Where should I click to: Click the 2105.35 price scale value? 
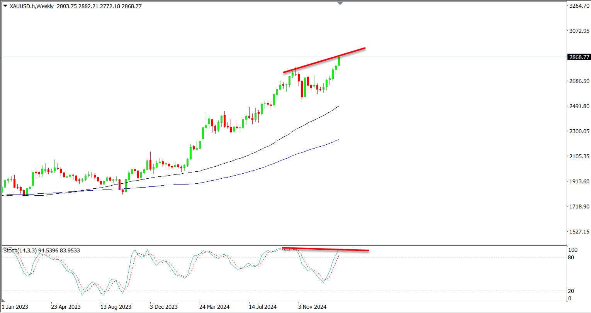pyautogui.click(x=579, y=156)
